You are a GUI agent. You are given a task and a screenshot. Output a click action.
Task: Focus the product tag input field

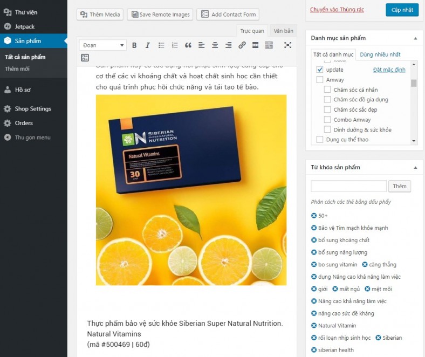[348, 186]
